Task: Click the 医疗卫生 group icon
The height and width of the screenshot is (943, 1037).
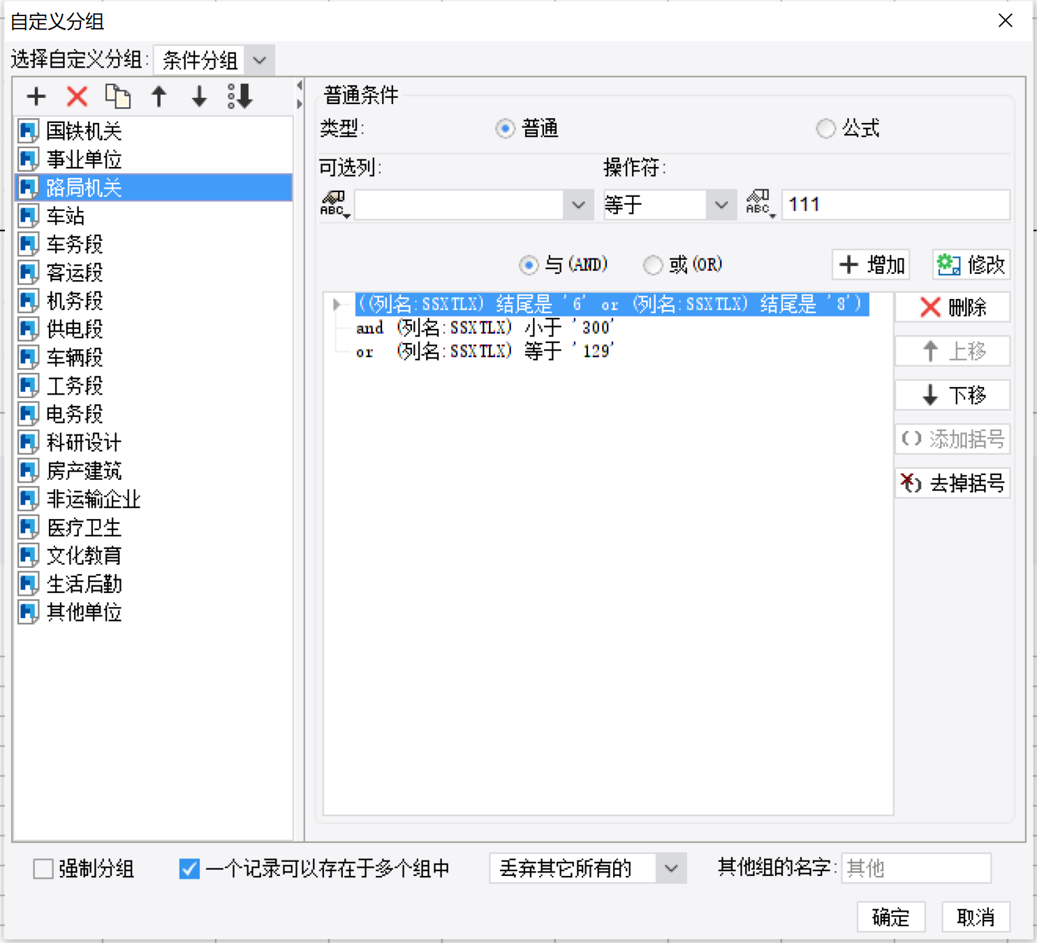Action: pos(29,527)
